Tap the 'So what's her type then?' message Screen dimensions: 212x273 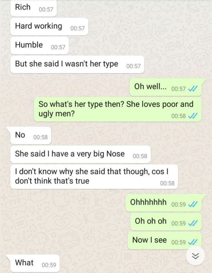pos(118,109)
